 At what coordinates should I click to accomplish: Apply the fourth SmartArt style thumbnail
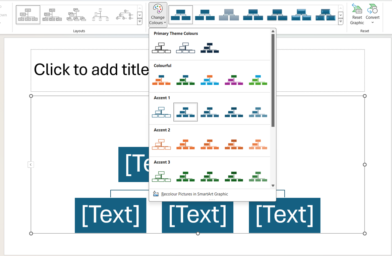253,15
